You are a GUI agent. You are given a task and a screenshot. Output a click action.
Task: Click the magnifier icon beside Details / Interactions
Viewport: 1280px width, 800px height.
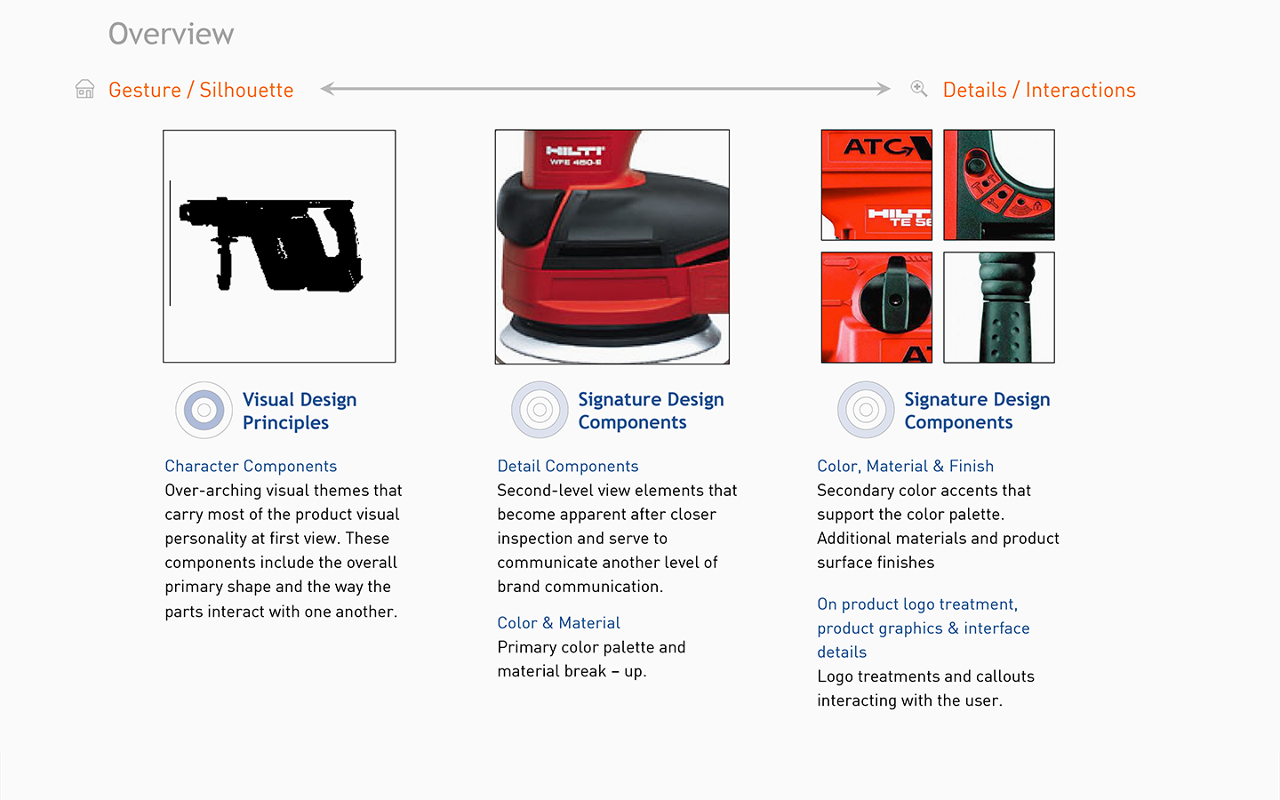(x=919, y=88)
